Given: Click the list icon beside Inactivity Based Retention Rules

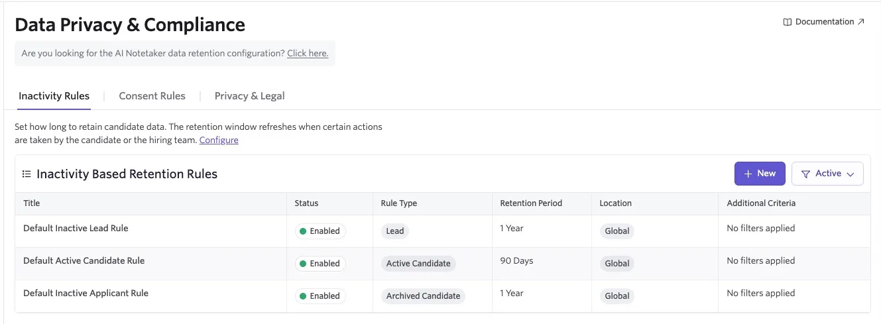Looking at the screenshot, I should point(27,174).
